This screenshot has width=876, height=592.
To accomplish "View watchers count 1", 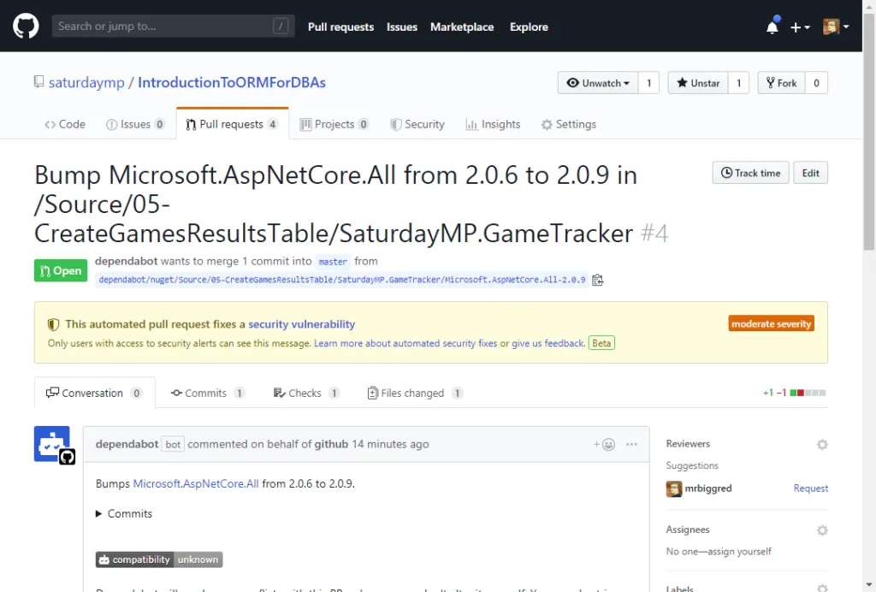I will click(x=648, y=83).
